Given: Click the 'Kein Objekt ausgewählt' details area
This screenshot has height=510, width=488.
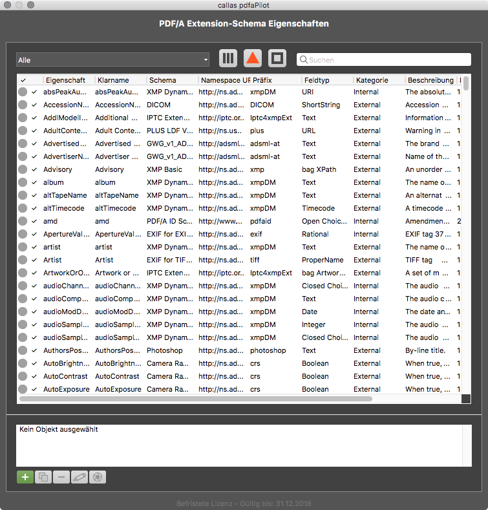Looking at the screenshot, I should coord(244,445).
